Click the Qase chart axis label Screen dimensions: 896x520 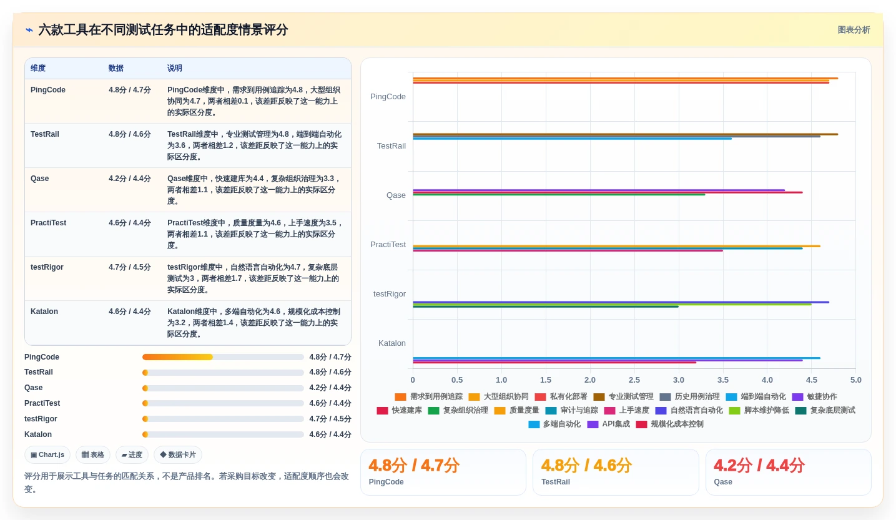396,195
